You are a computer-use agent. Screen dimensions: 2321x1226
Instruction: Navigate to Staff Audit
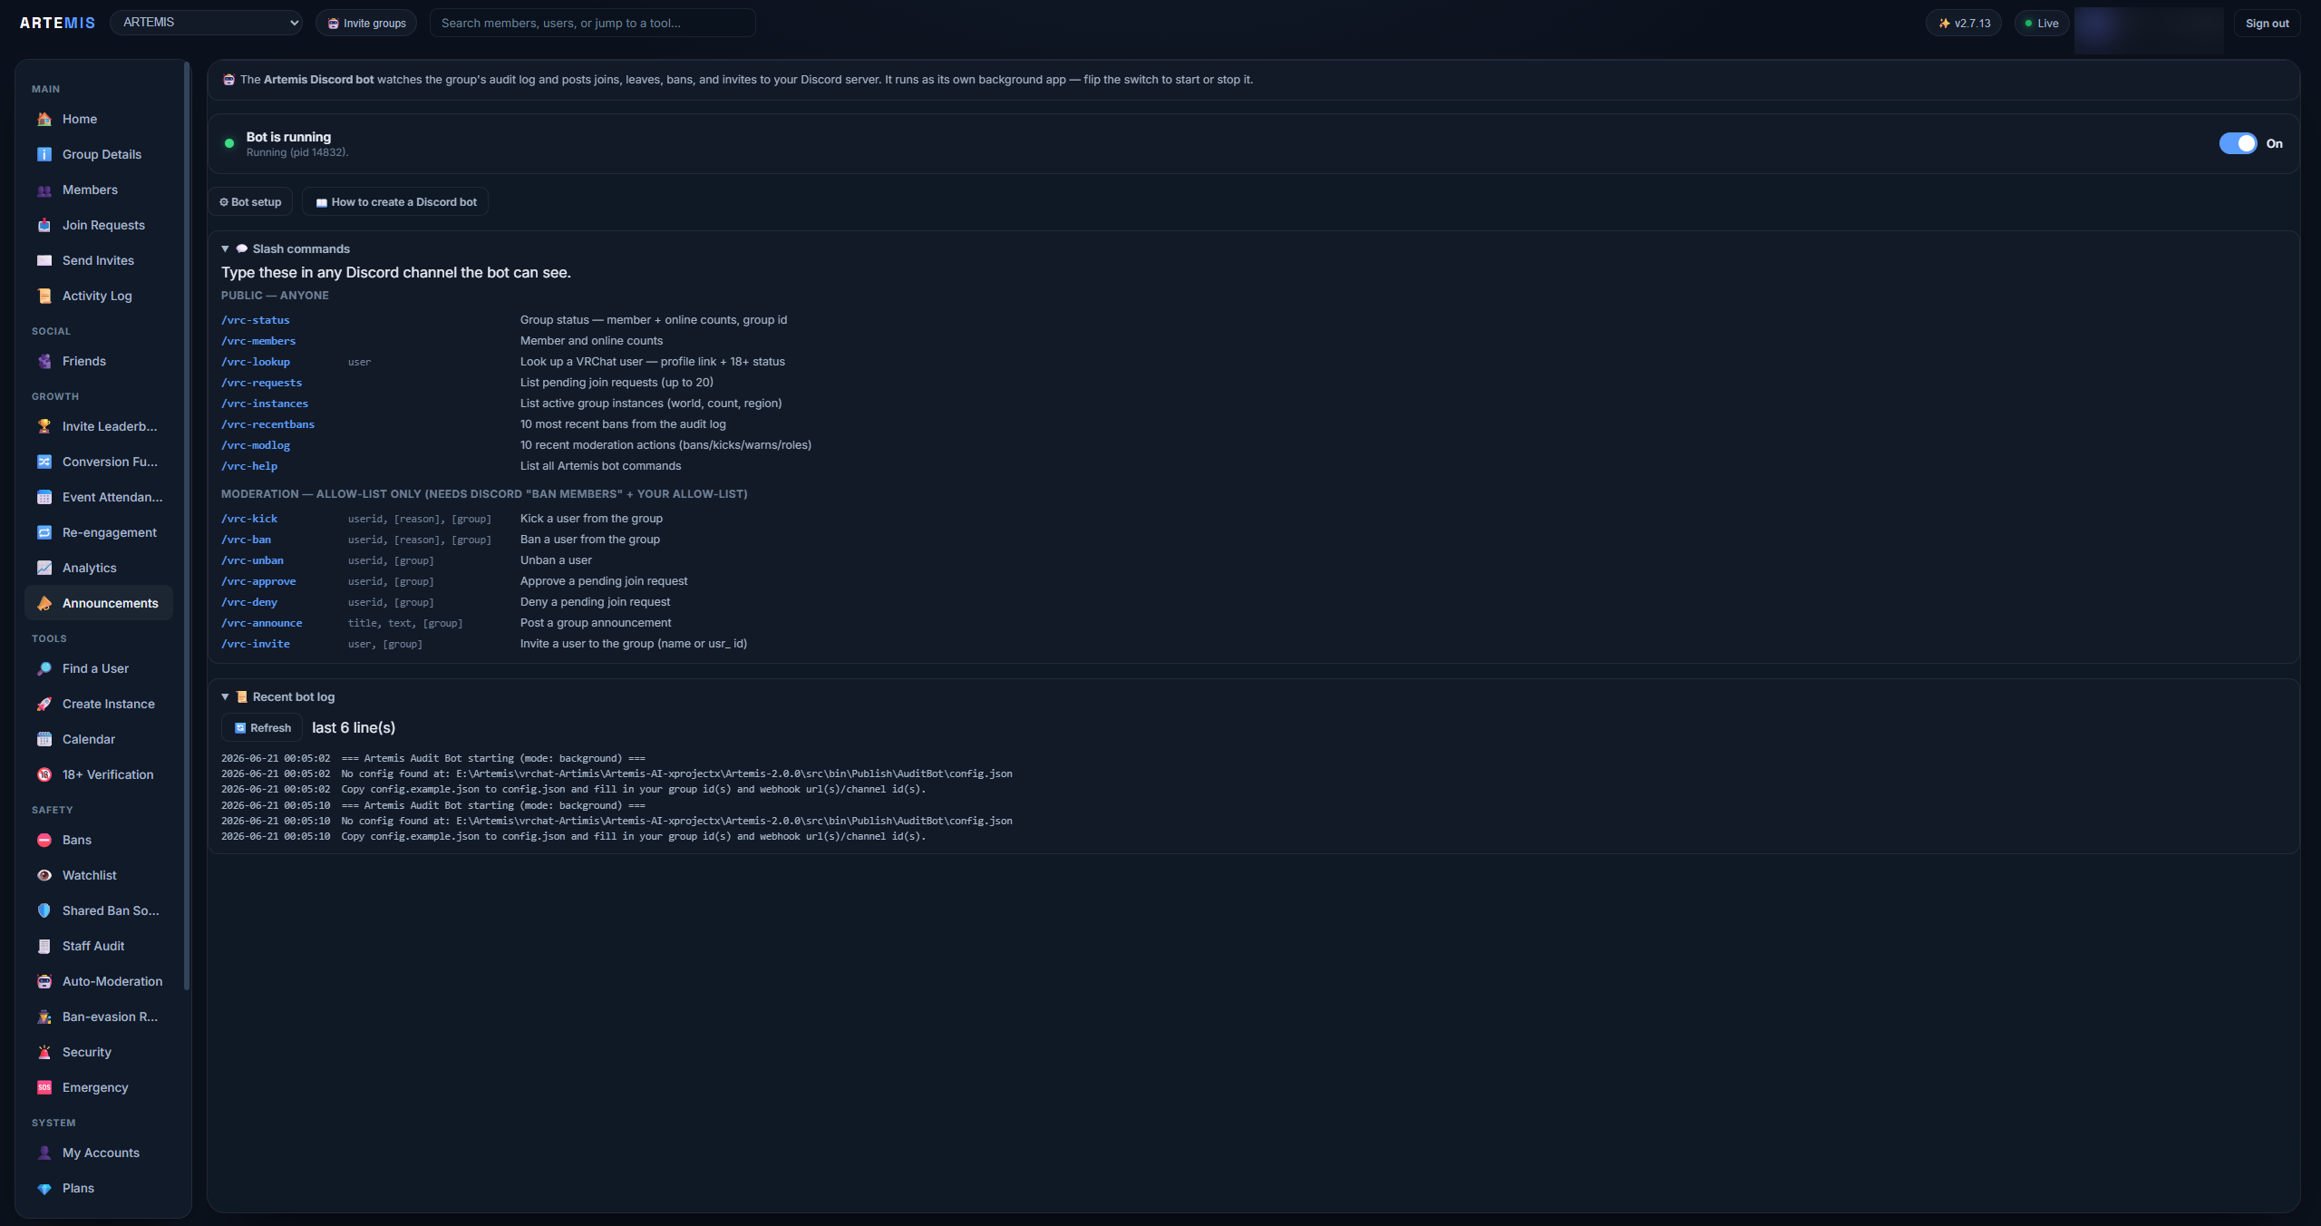coord(99,946)
